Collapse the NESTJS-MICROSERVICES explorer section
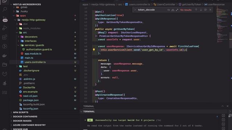The height and width of the screenshot is (130, 232). click(x=11, y=4)
